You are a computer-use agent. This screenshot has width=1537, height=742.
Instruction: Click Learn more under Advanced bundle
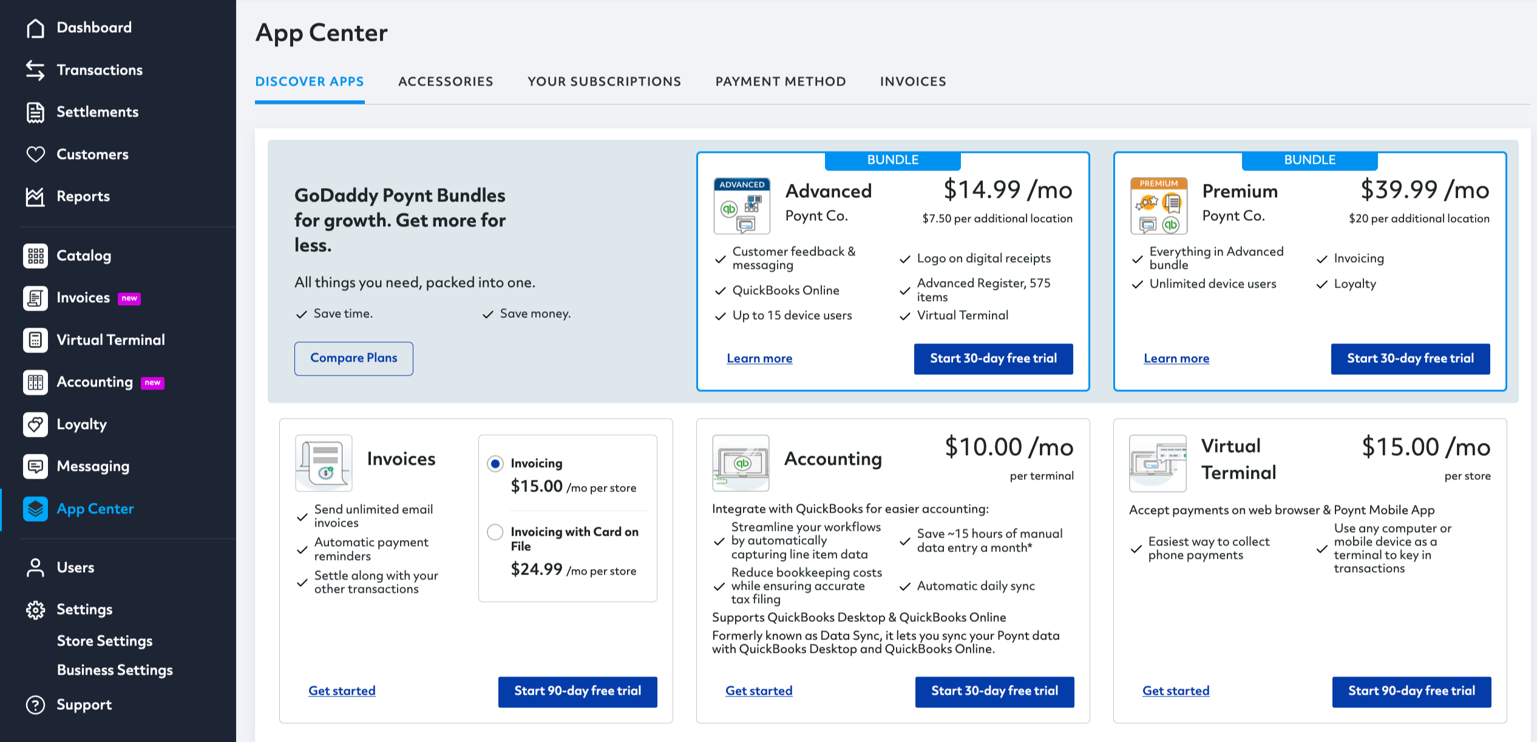pyautogui.click(x=759, y=359)
